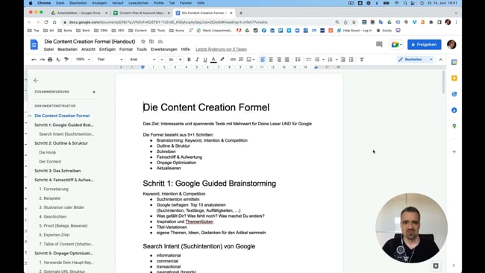The height and width of the screenshot is (273, 485).
Task: Set left text alignment
Action: (x=263, y=60)
